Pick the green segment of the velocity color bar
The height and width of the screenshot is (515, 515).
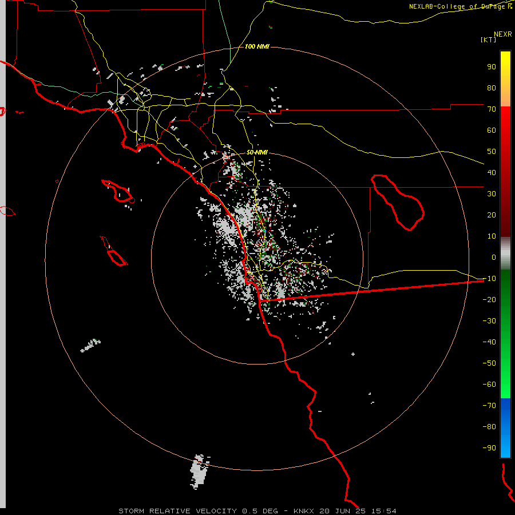click(505, 334)
